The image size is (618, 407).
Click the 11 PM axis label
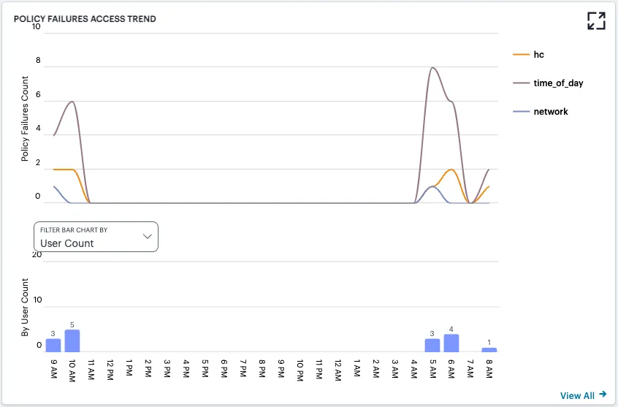pos(319,370)
